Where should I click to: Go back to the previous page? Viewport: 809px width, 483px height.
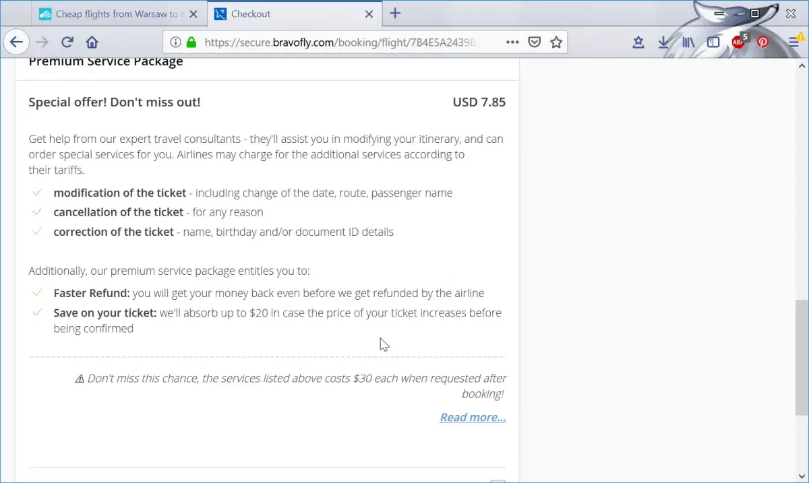click(16, 42)
